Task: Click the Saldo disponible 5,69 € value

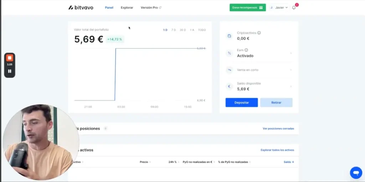Action: pos(243,89)
